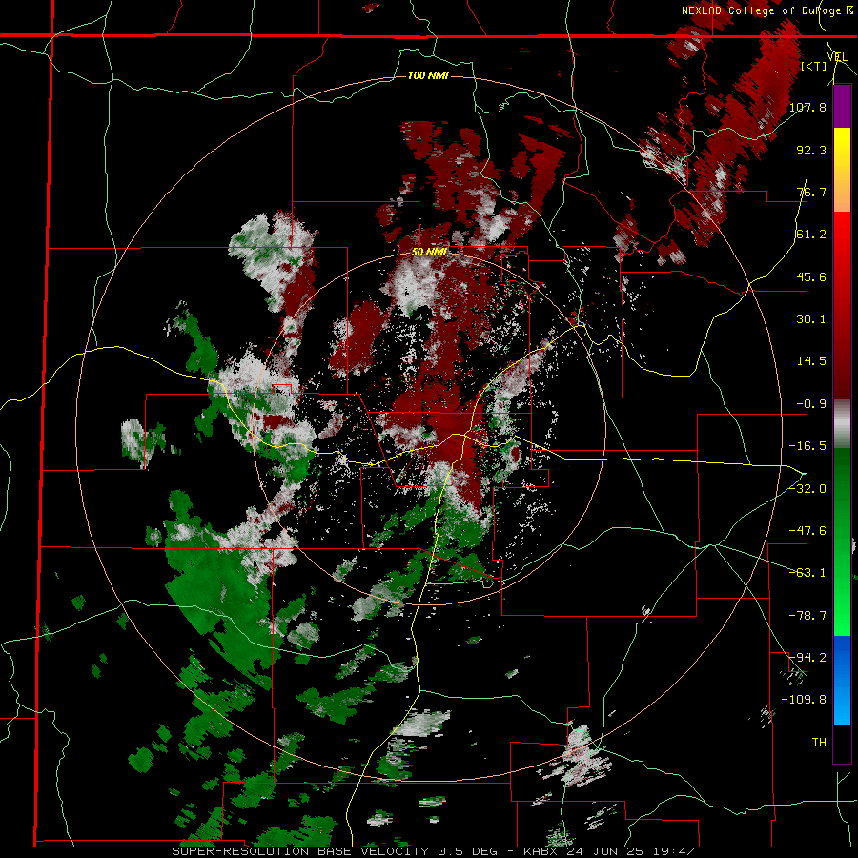The width and height of the screenshot is (858, 858).
Task: Click the 61.2 velocity scale value
Action: [811, 235]
